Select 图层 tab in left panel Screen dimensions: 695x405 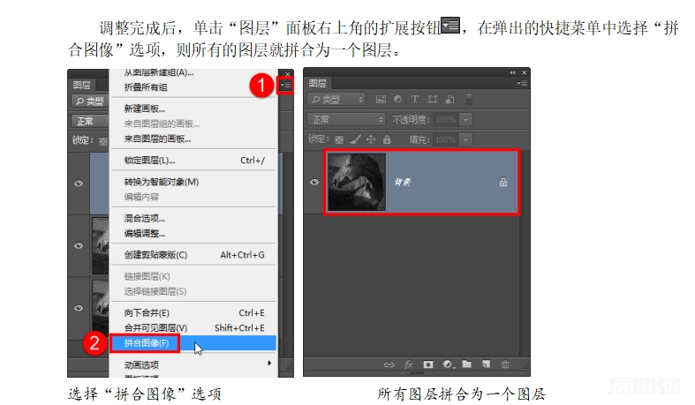[x=81, y=85]
